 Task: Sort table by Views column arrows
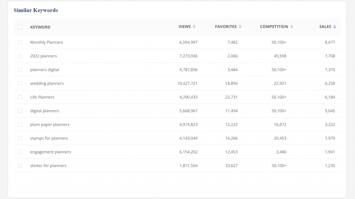tap(194, 27)
